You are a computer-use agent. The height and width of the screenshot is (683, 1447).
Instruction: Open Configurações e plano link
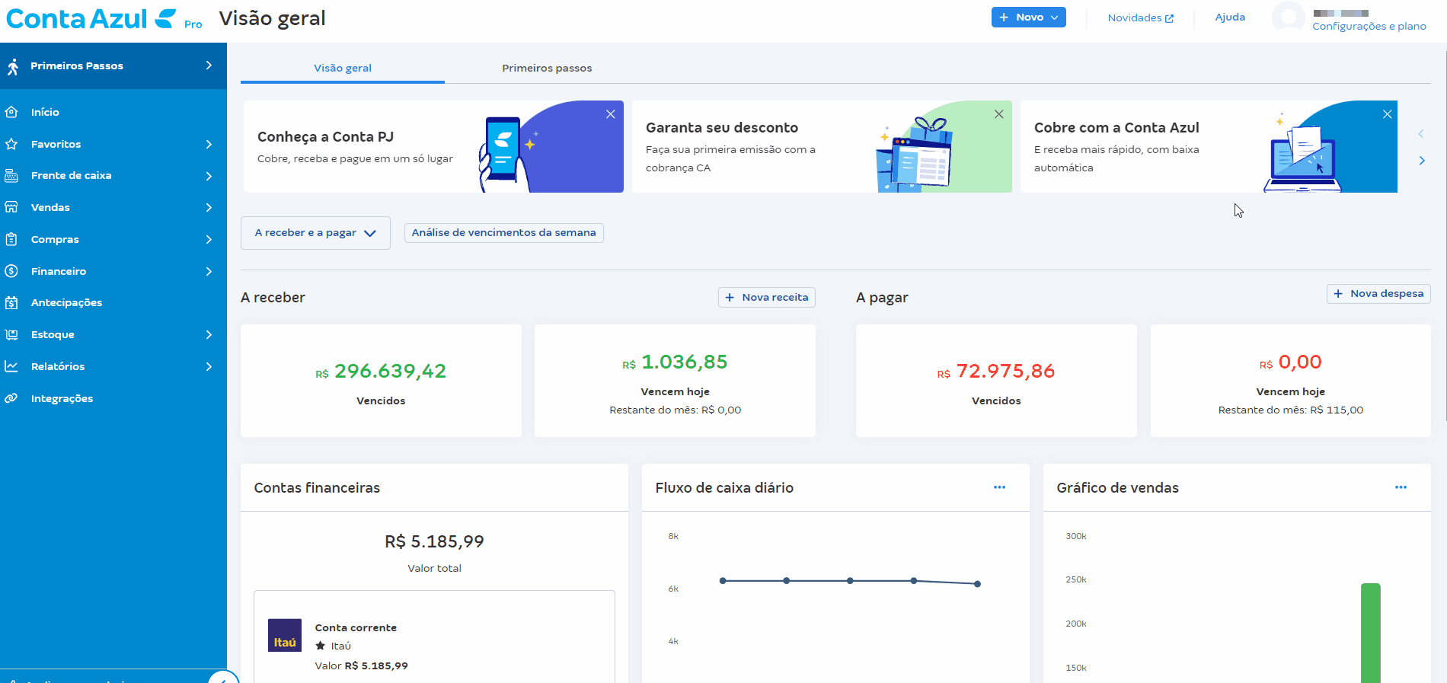[x=1369, y=26]
